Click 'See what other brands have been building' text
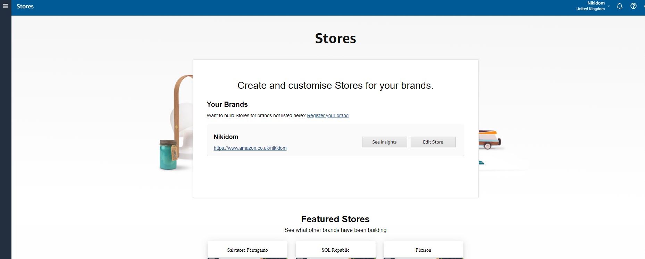Screen dimensions: 645x259 [335, 230]
